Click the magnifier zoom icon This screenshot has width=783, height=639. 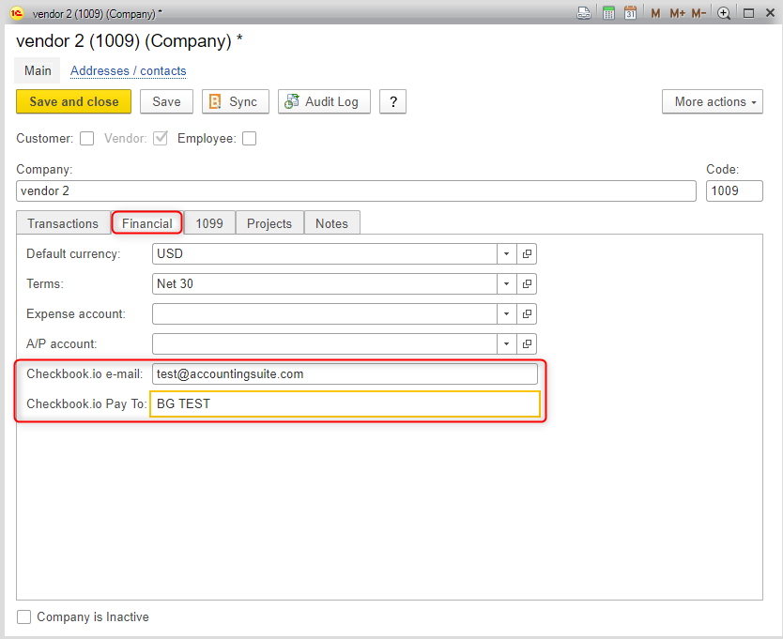[723, 12]
